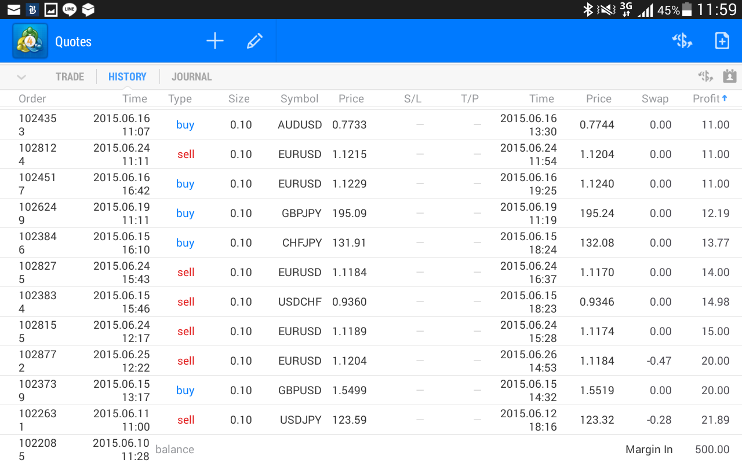
Task: Tap buy type in GBPUSD row
Action: (x=185, y=390)
